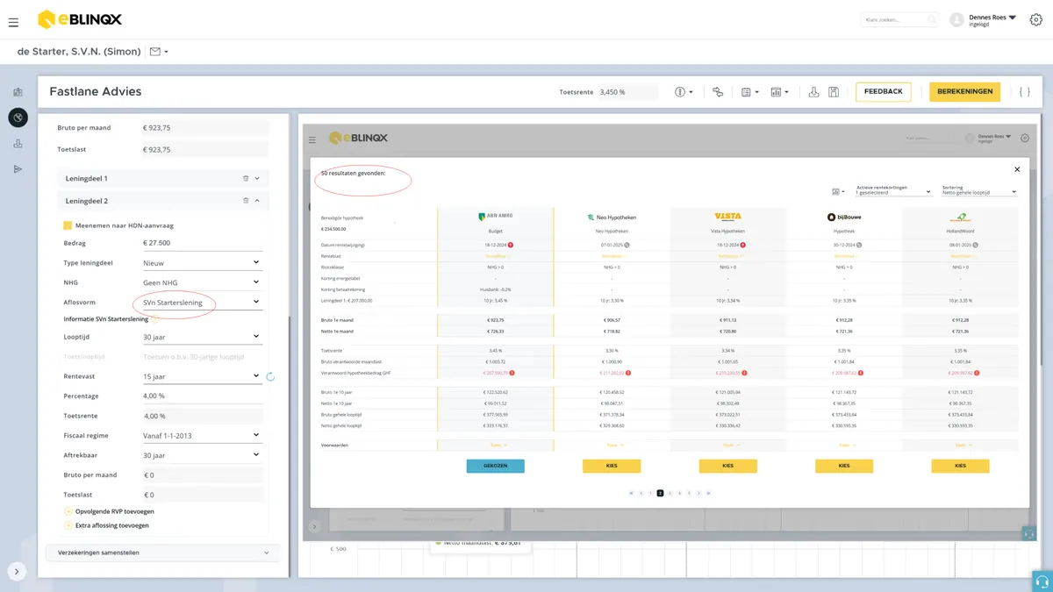
Task: Expand Verzekeringen samenstellen section
Action: 162,553
